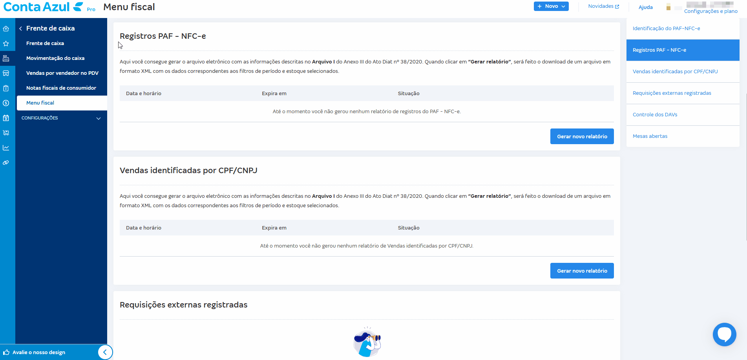Click the cash register Frente de caixa icon
The image size is (747, 360).
7,58
